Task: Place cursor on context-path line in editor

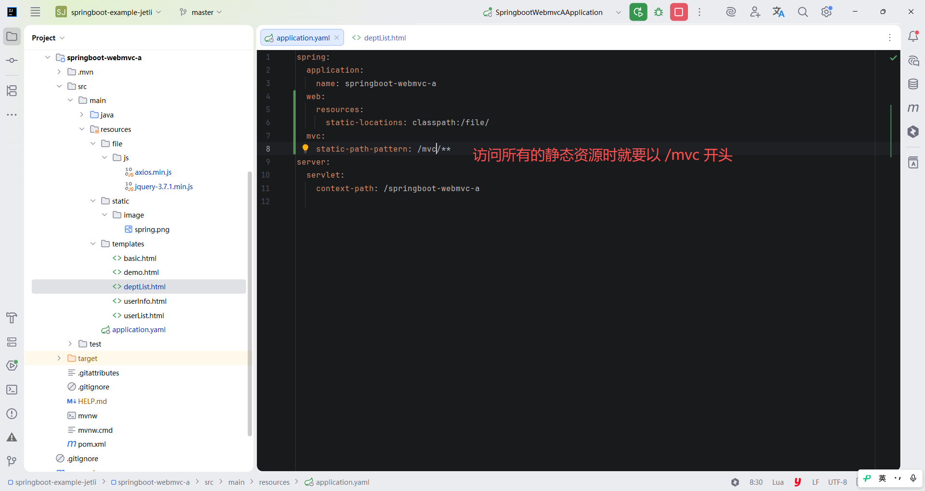Action: coord(397,188)
